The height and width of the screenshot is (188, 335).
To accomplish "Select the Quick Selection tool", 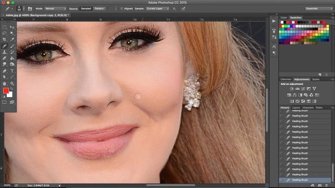I will pyautogui.click(x=12, y=33).
